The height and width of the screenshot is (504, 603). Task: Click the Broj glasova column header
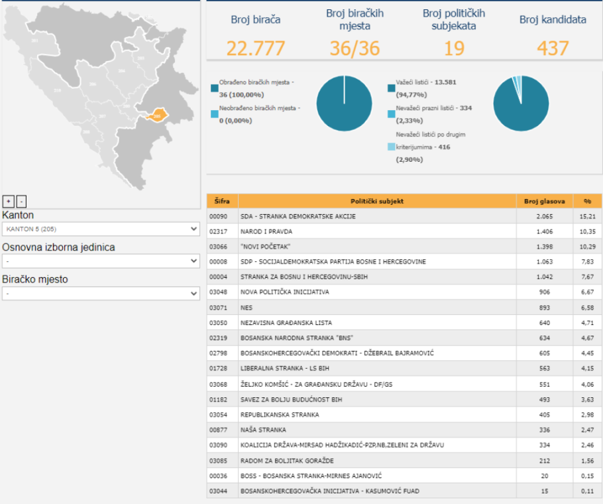[x=544, y=201]
